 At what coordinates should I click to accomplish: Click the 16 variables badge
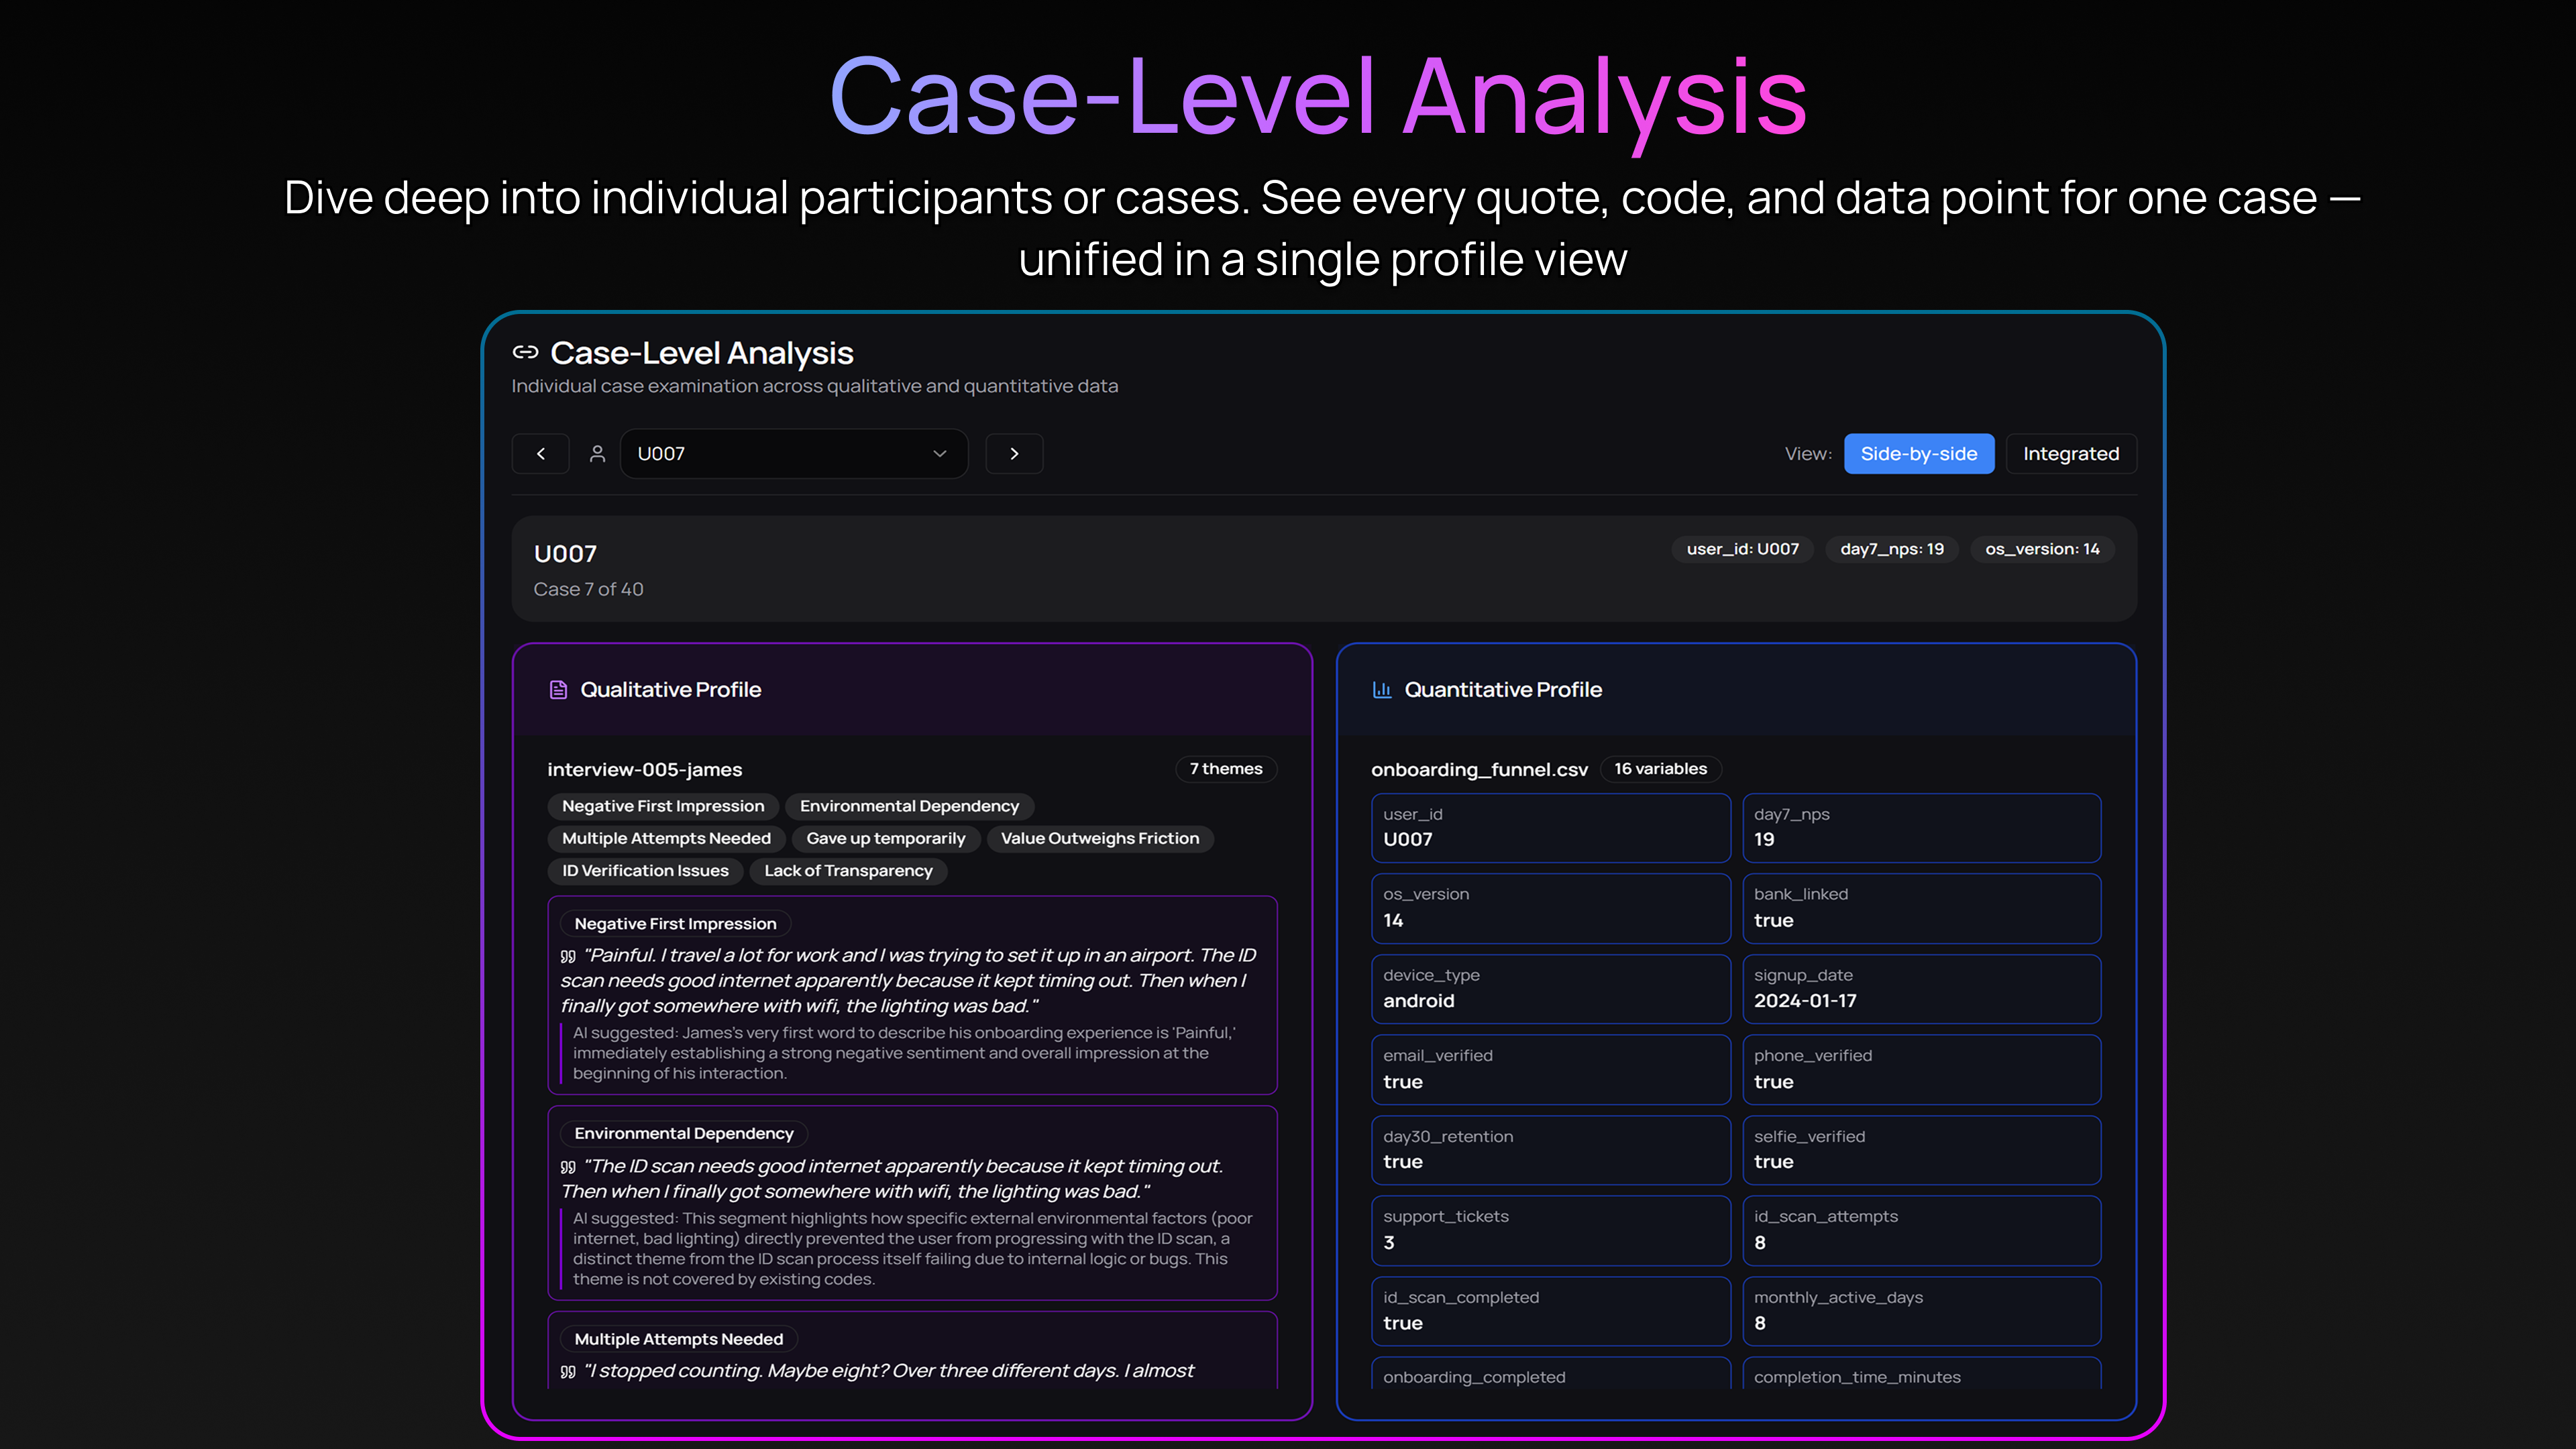(x=1660, y=768)
